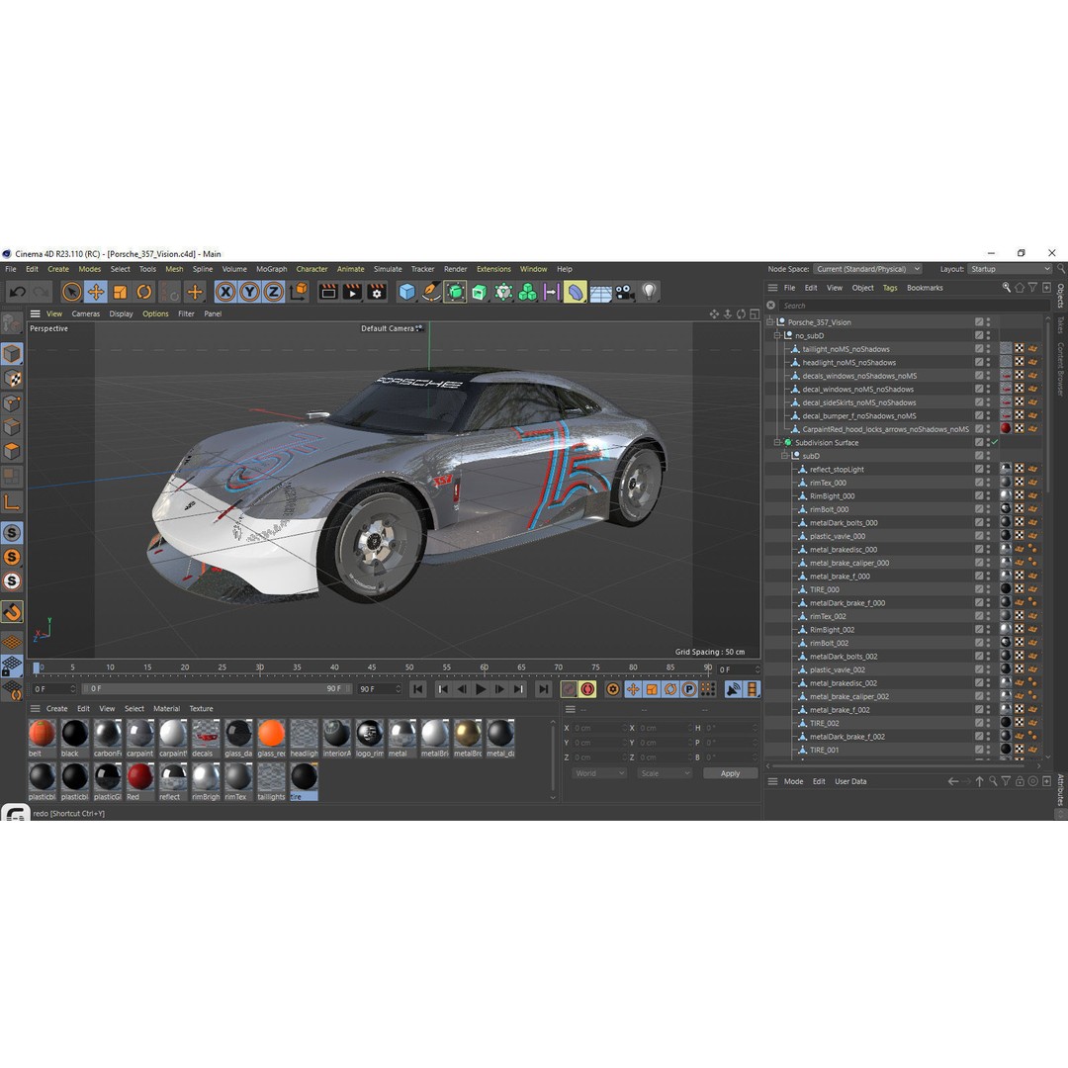Open Node Space dropdown
Viewport: 1068px width, 1068px height.
point(868,269)
